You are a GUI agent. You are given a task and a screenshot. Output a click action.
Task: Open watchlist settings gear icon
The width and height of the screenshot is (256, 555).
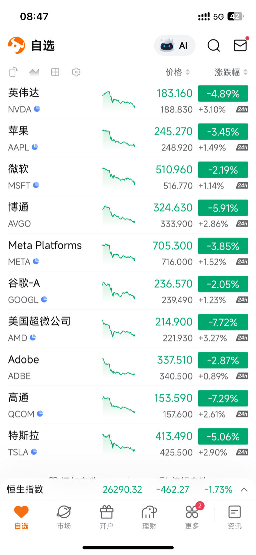[x=76, y=72]
